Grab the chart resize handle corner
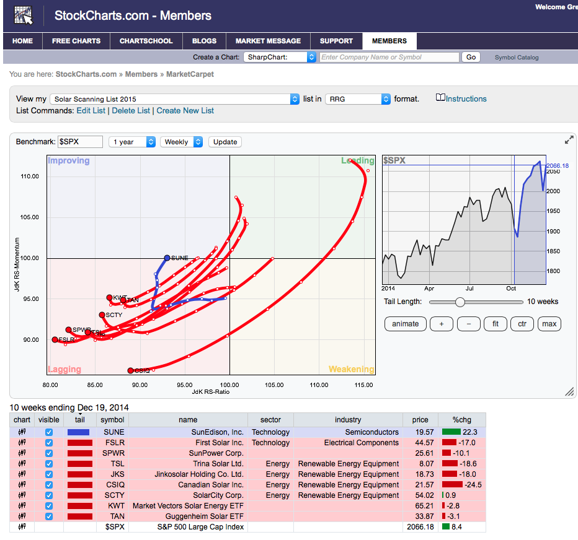 (x=569, y=391)
